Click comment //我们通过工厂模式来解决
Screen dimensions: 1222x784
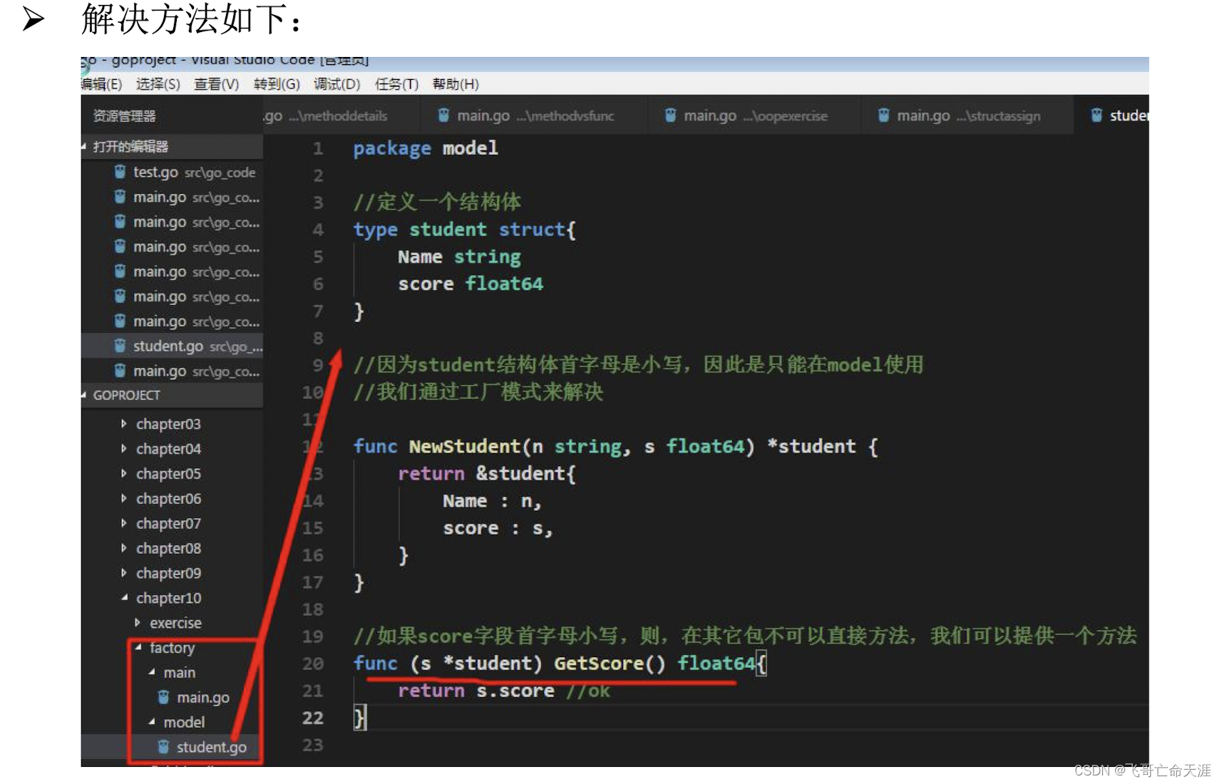[x=478, y=392]
